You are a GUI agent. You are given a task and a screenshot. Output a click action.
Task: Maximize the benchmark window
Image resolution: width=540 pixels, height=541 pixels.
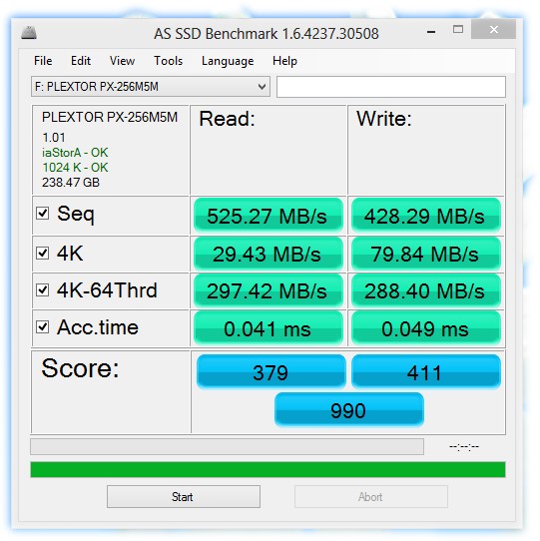tap(458, 29)
